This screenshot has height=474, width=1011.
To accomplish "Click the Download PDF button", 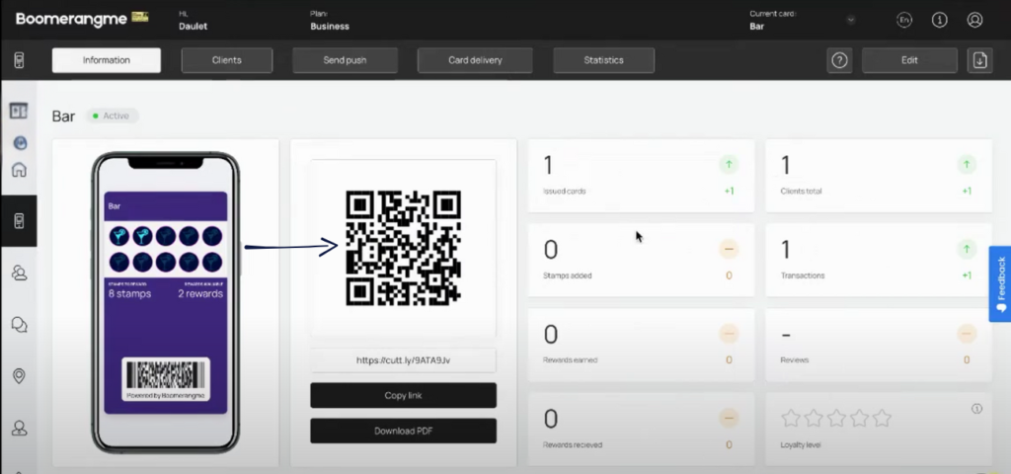I will click(403, 431).
